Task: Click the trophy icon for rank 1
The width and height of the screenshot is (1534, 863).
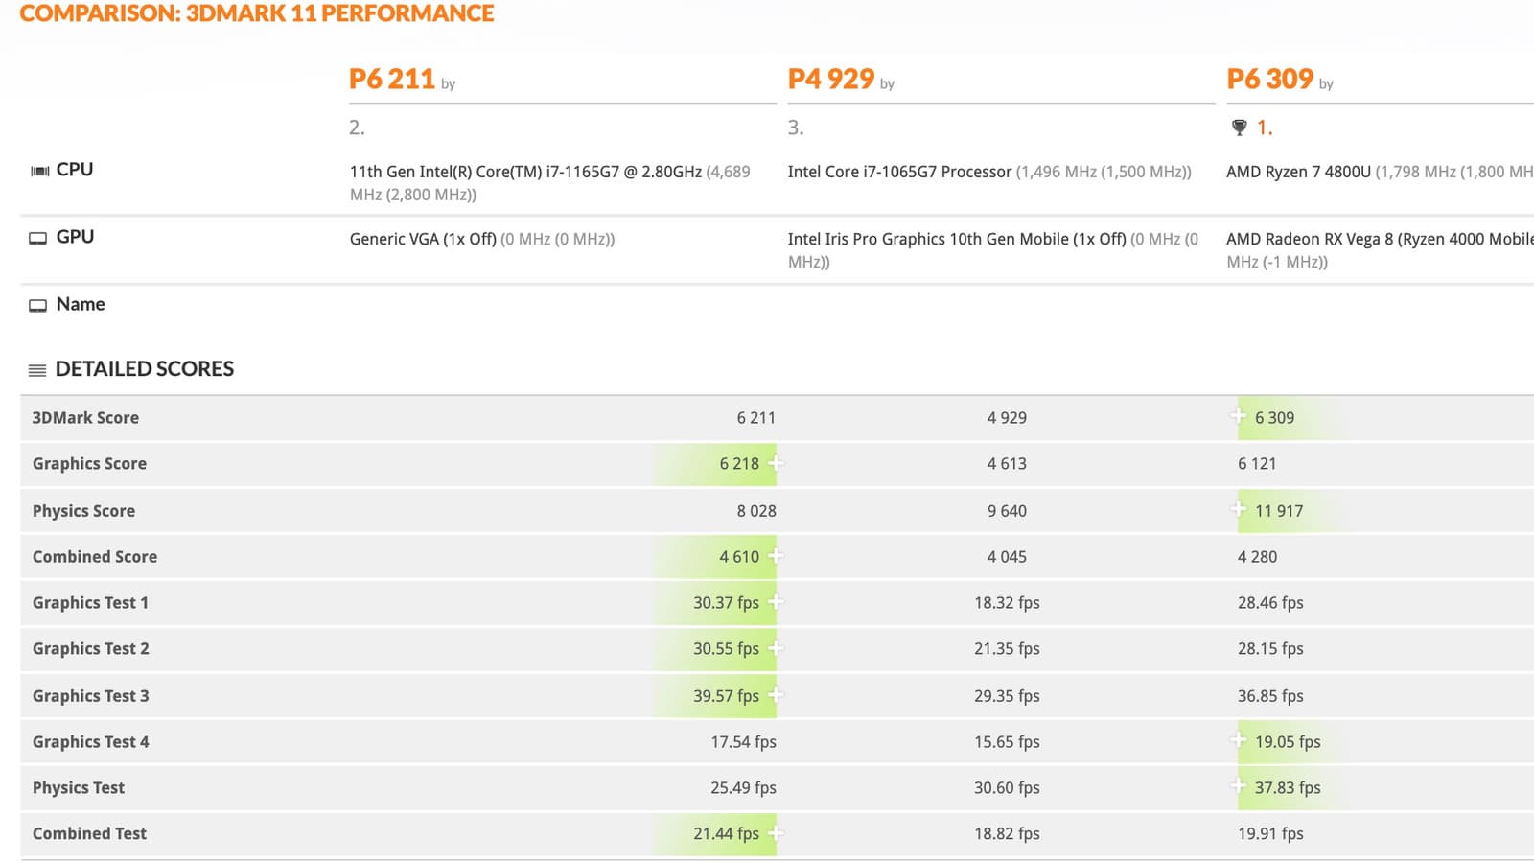Action: (1239, 128)
